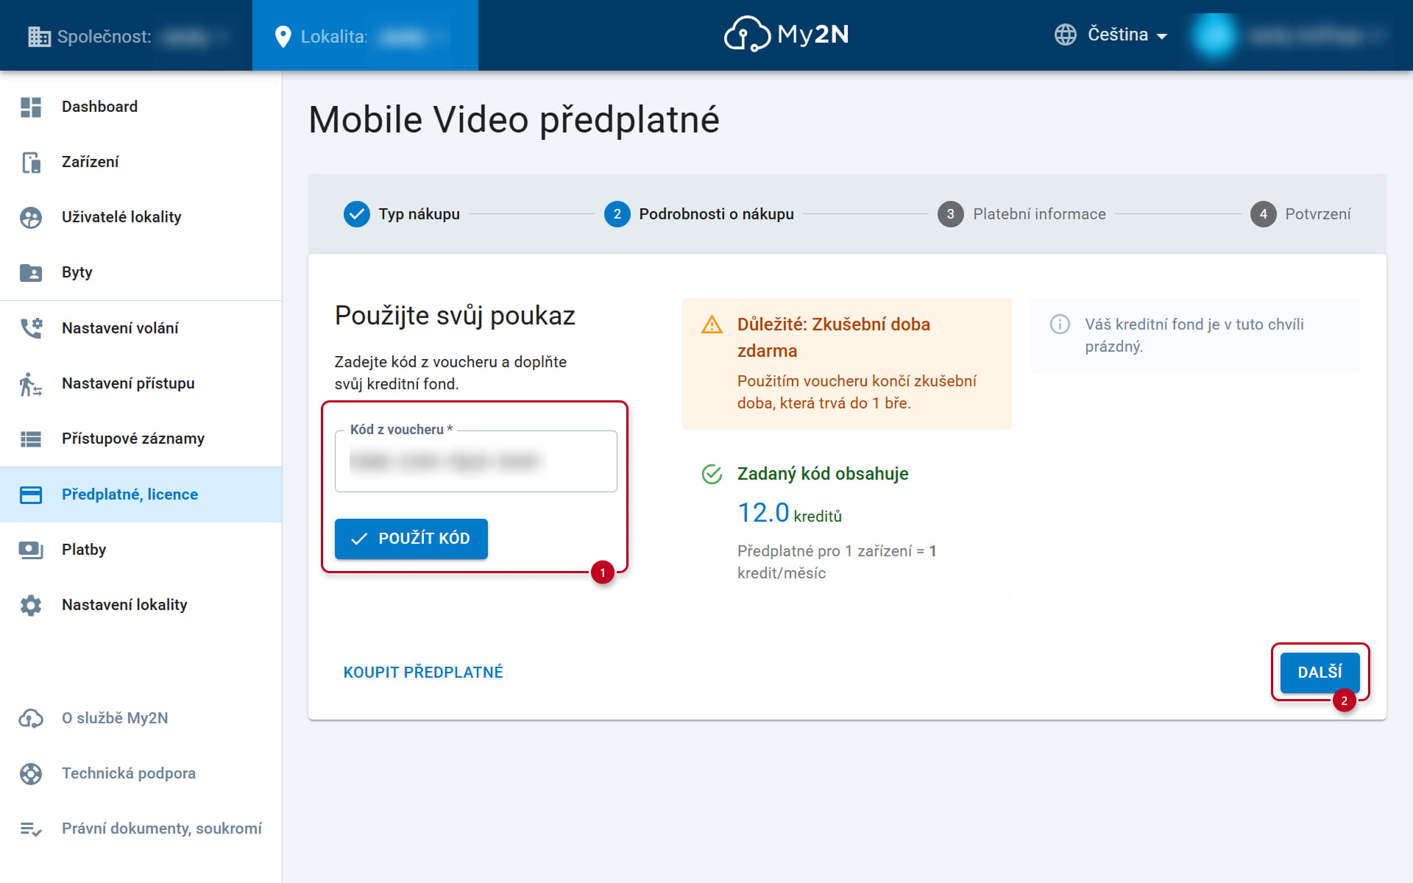This screenshot has height=883, width=1413.
Task: View Přístupové záznamy logs
Action: 141,439
